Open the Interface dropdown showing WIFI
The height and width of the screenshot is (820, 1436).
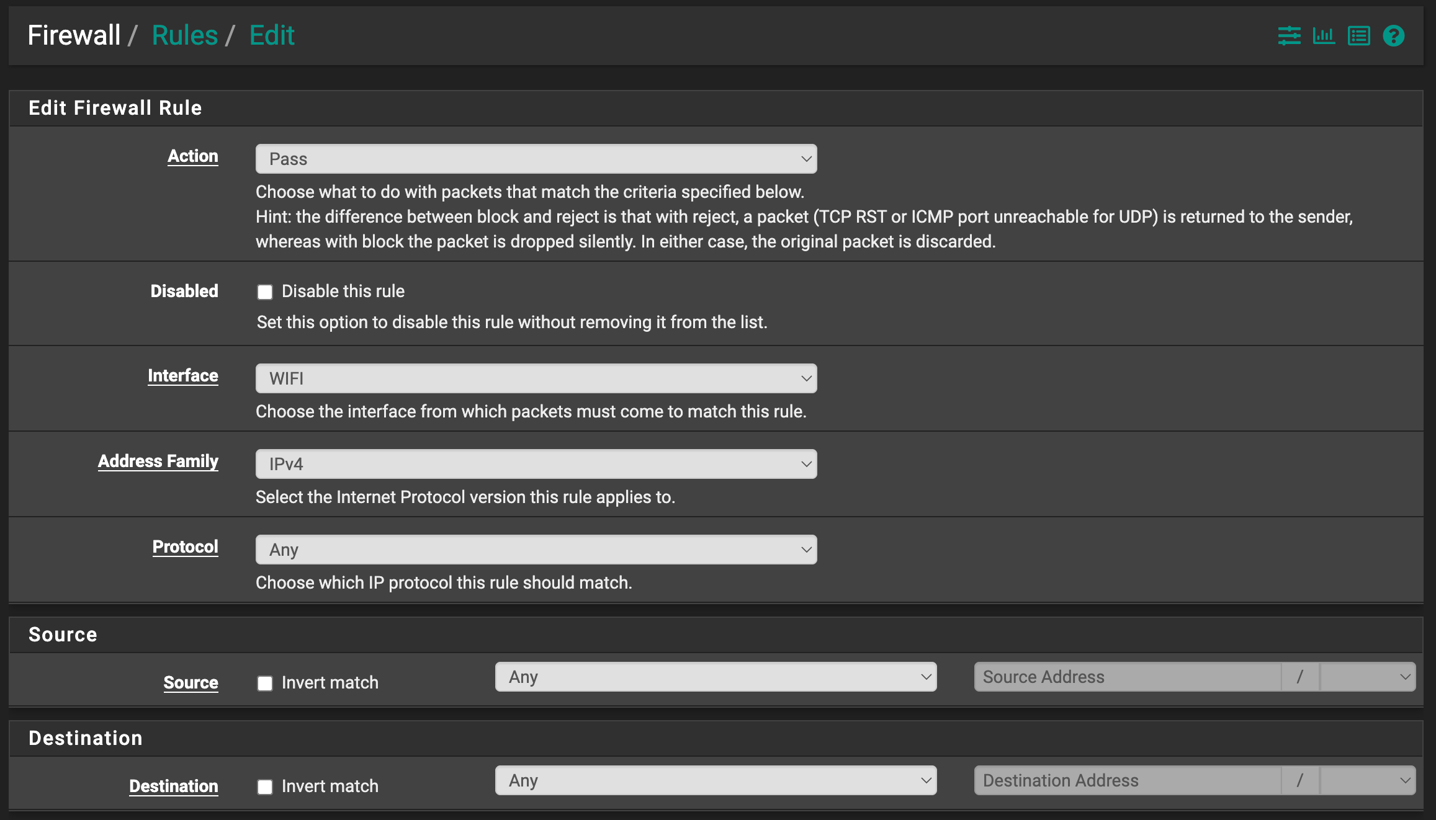536,378
